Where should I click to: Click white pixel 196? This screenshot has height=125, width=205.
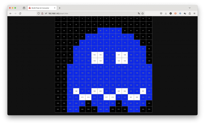pyautogui.click(x=76, y=91)
